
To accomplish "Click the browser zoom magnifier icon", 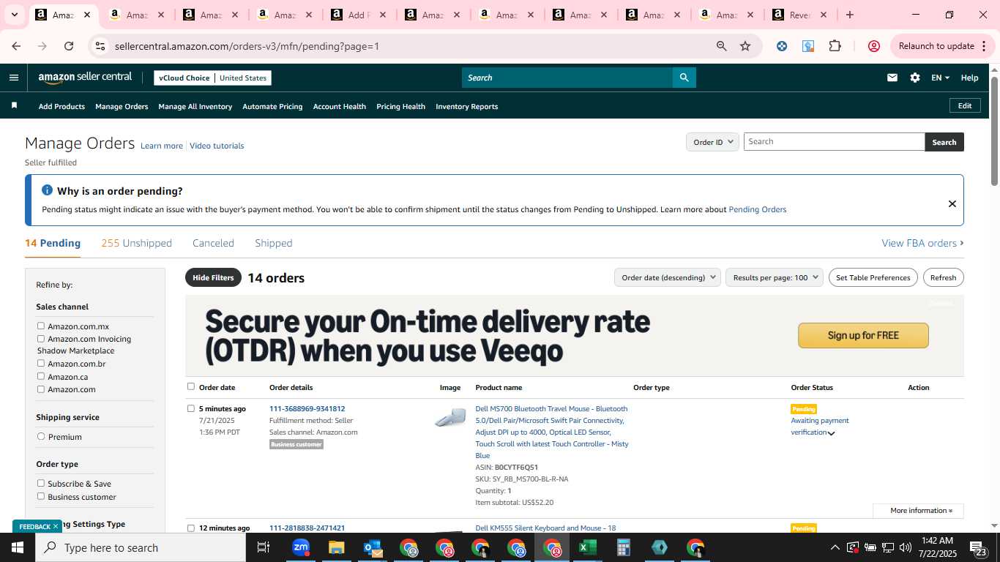I will point(722,46).
